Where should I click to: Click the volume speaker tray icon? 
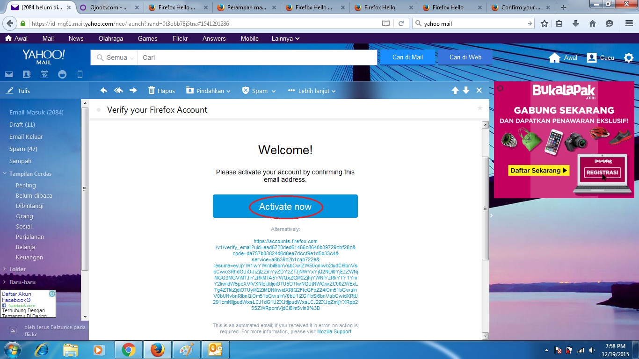point(592,350)
